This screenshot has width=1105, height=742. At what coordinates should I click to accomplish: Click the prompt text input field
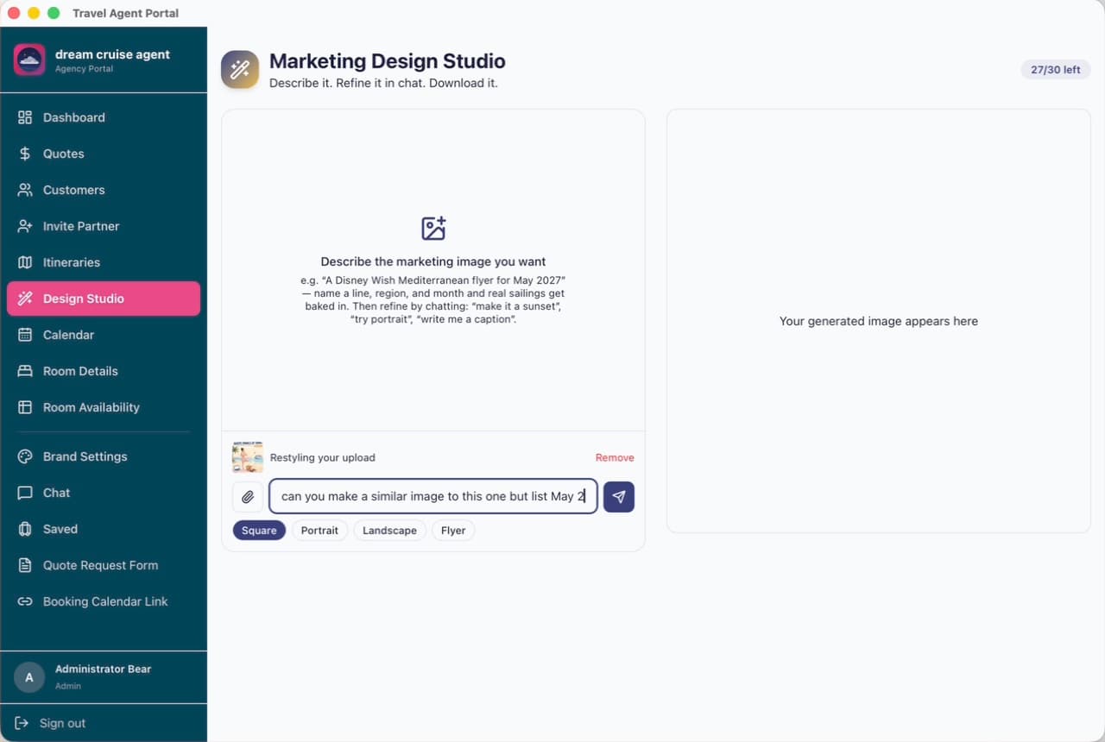[x=433, y=497]
